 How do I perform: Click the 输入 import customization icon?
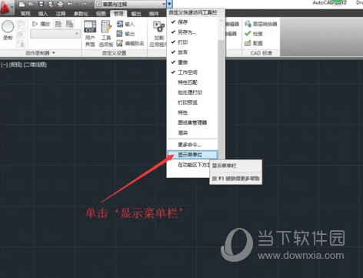tap(119, 24)
